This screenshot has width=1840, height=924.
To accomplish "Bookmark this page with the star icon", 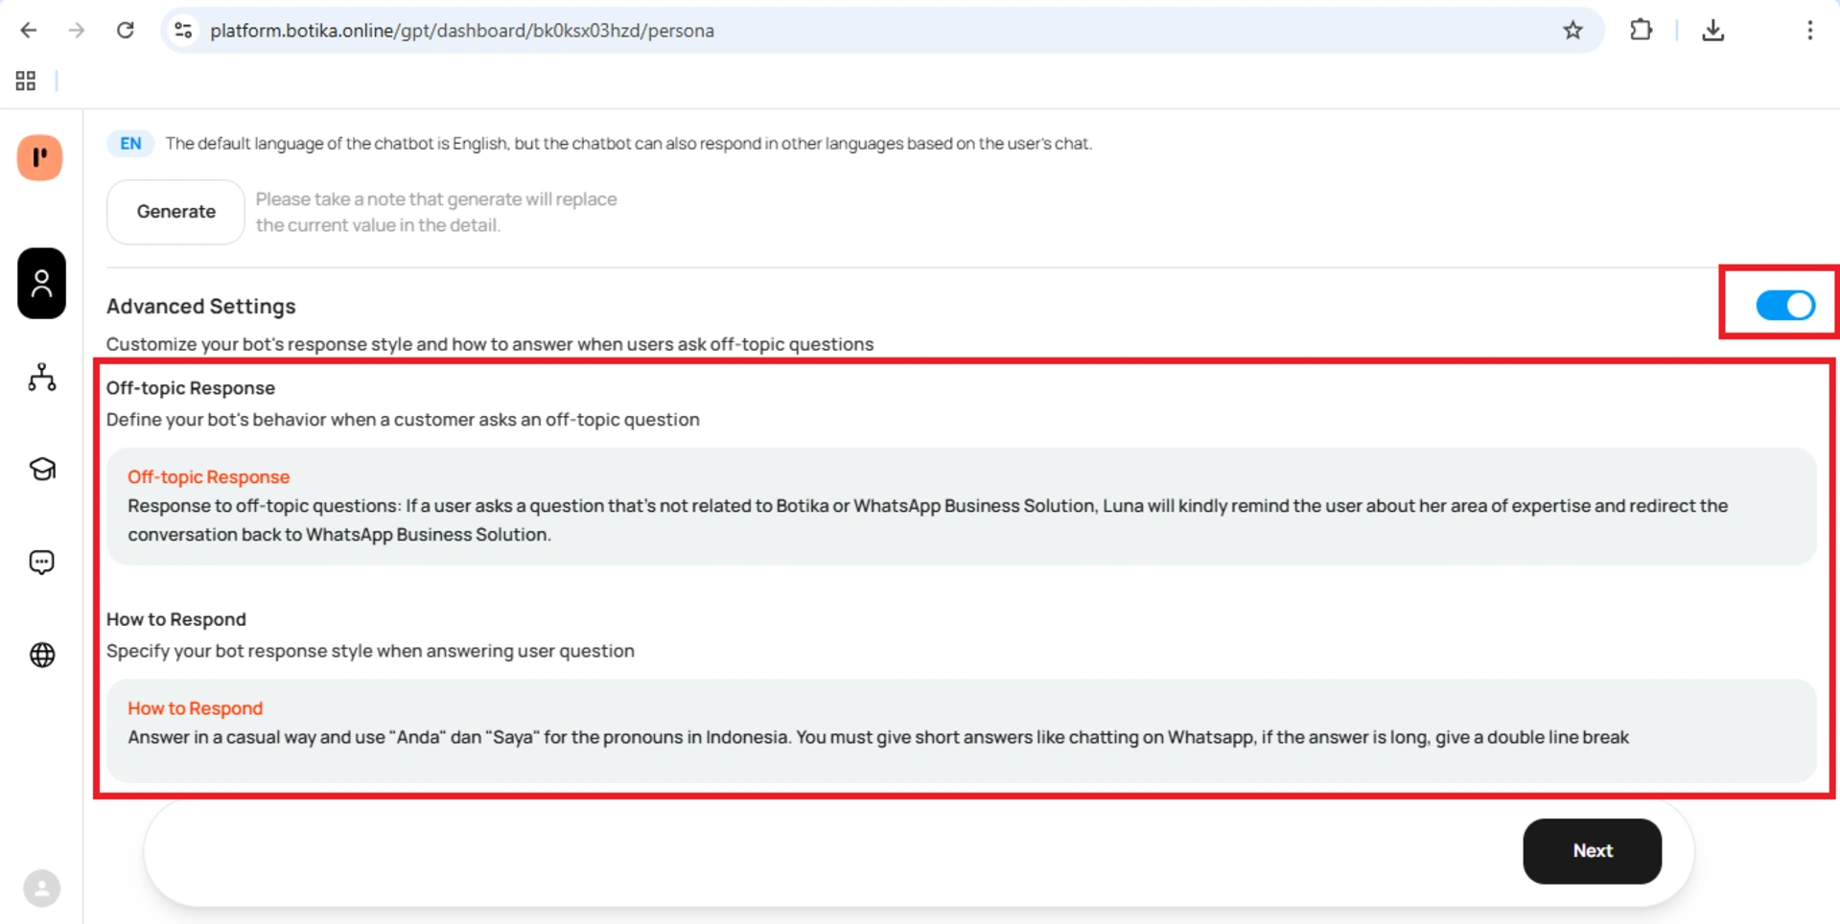I will [x=1572, y=31].
